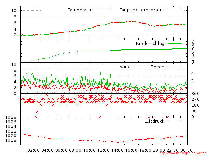The image size is (208, 156).
Task: Click the 16:00 time axis label
Action: pos(131,150)
